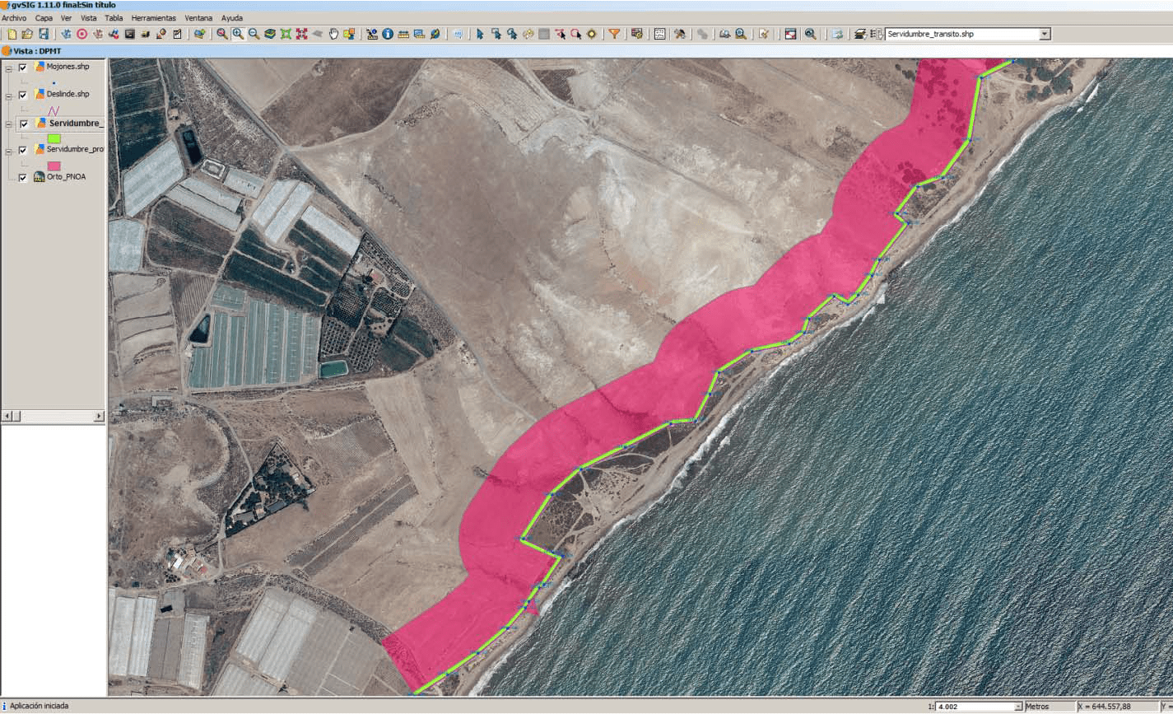Click the save project floppy disk icon
Image resolution: width=1173 pixels, height=714 pixels.
(x=44, y=34)
